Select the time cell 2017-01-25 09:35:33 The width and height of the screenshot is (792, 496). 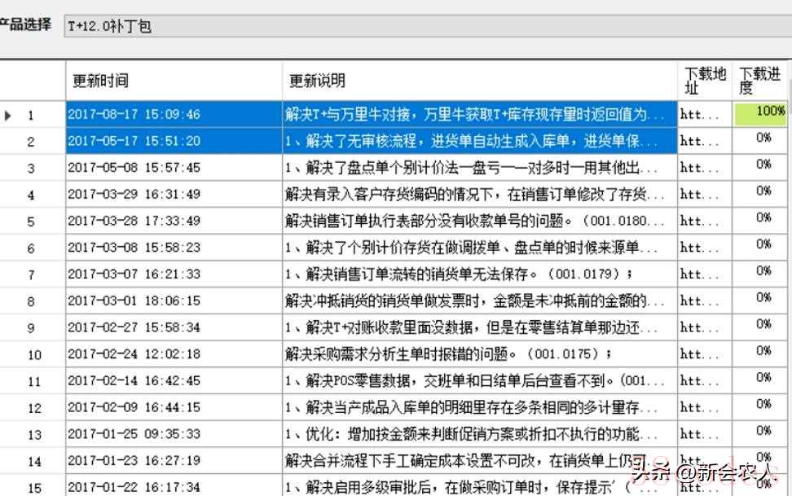pyautogui.click(x=174, y=434)
